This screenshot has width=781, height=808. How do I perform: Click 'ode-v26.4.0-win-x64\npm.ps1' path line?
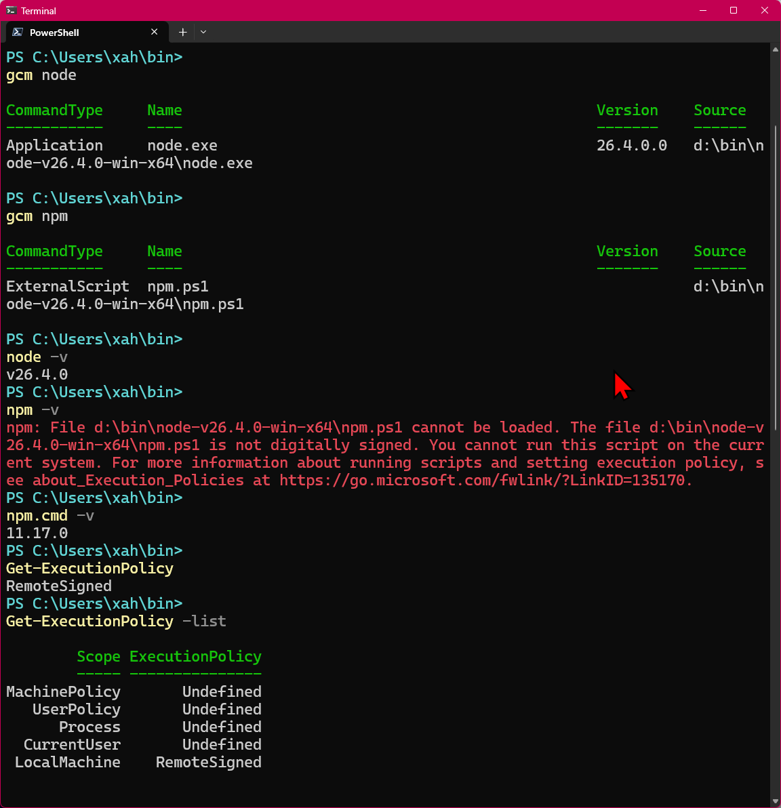pos(125,304)
